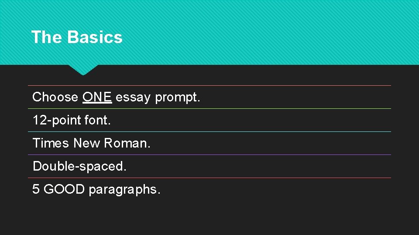Click the word "essay" in first line
The image size is (419, 235).
pos(133,98)
